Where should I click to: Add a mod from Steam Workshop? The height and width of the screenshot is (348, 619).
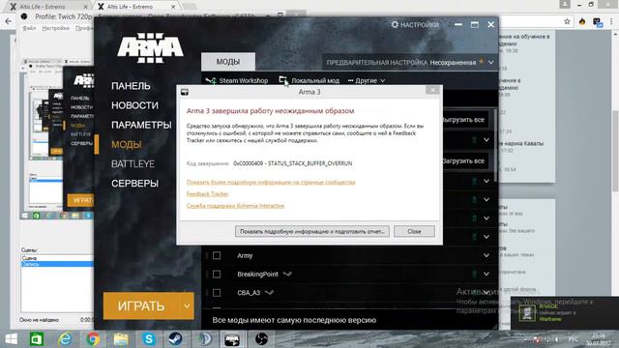[x=237, y=80]
